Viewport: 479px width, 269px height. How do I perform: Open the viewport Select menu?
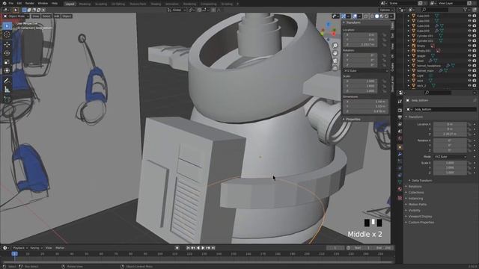point(46,16)
